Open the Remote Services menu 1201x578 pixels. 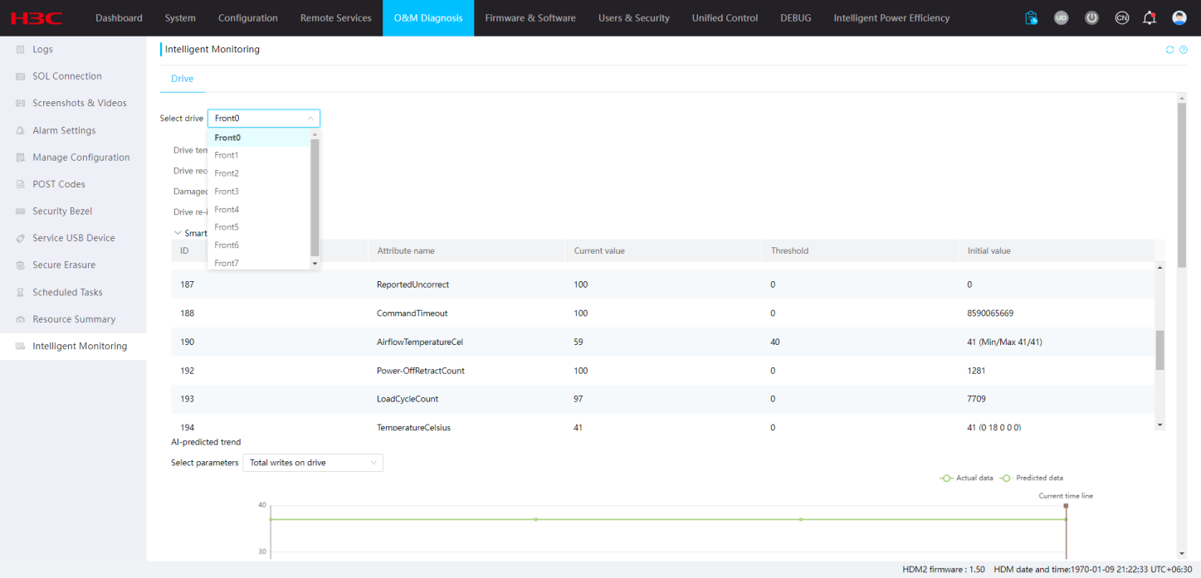click(x=336, y=17)
